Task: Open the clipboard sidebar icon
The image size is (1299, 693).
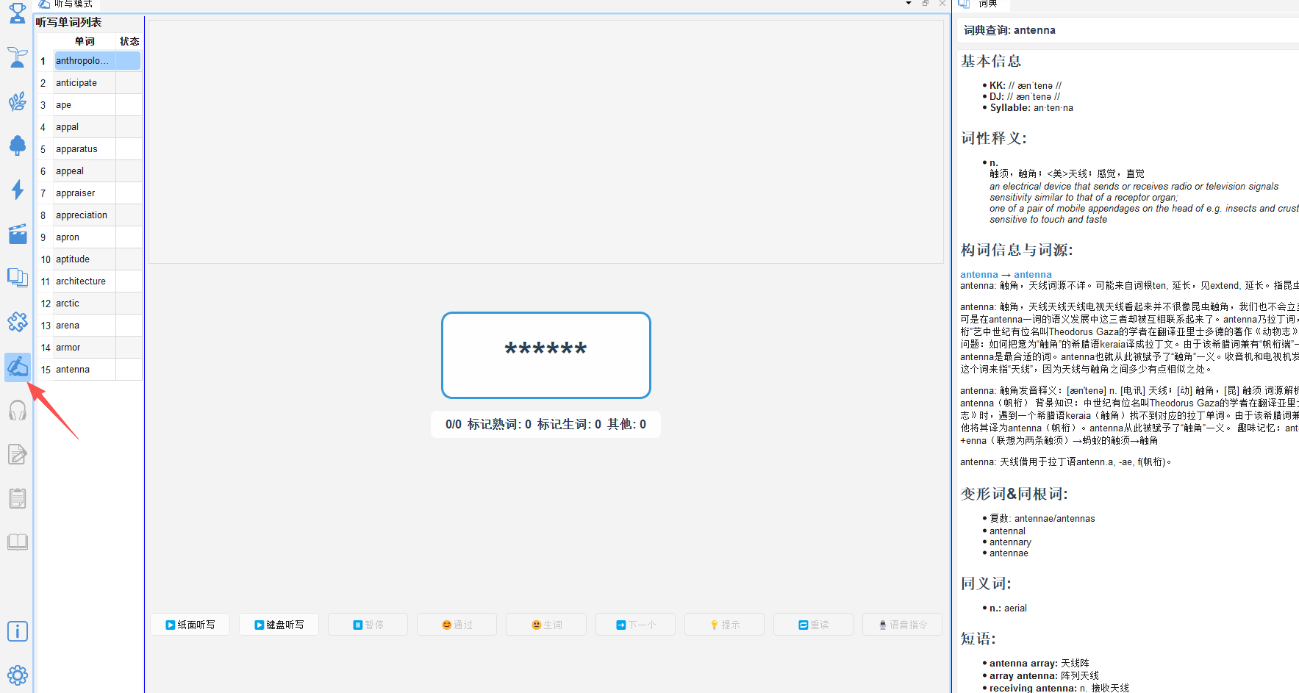Action: [x=17, y=498]
